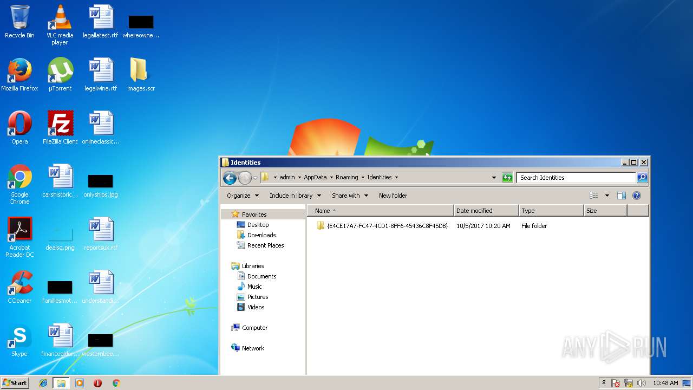Viewport: 693px width, 390px height.
Task: Click the Explorer Back arrow button
Action: [x=230, y=178]
